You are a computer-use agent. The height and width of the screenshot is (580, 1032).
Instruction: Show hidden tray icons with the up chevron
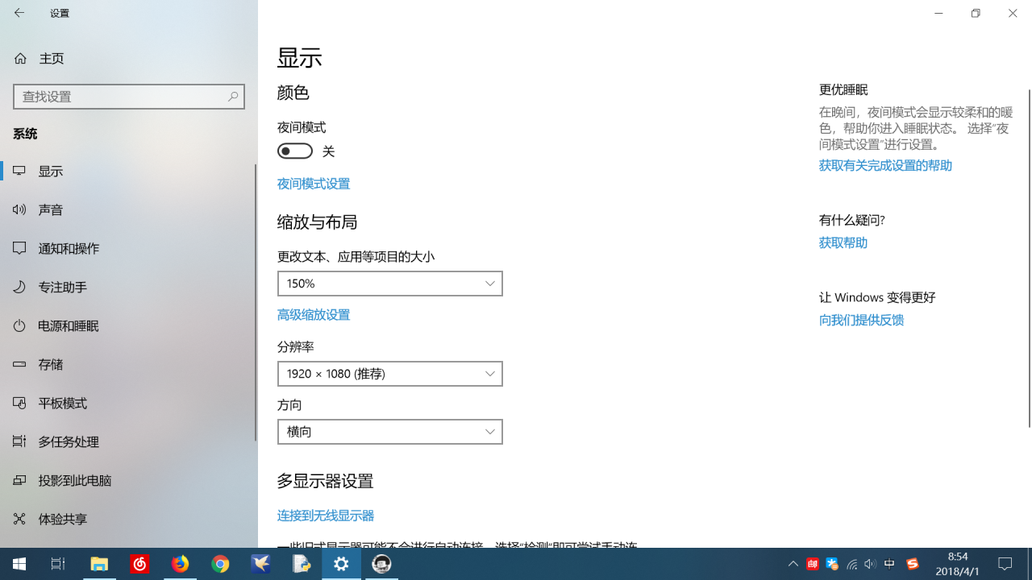pos(793,564)
